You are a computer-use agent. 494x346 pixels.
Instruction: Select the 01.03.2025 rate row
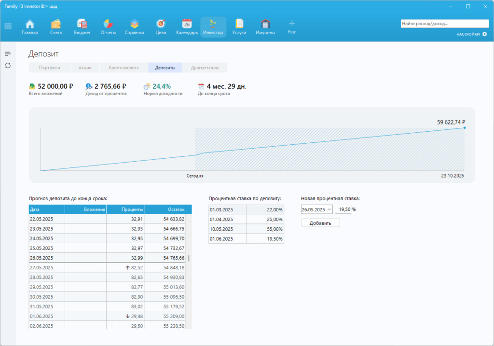246,210
